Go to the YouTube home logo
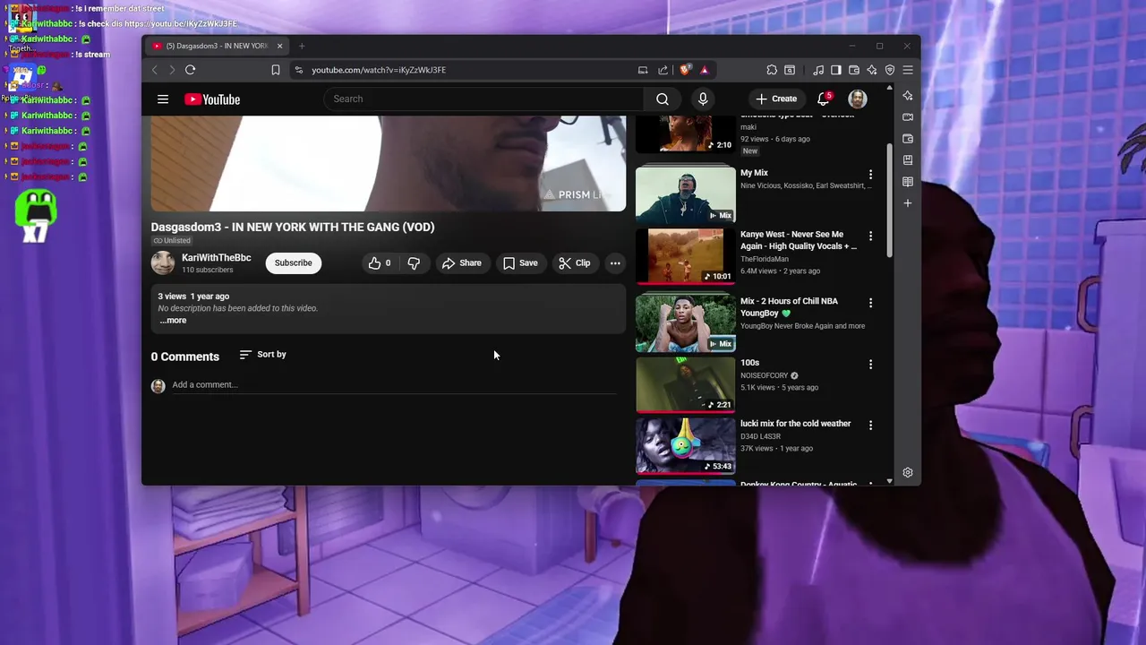This screenshot has height=645, width=1146. (212, 99)
